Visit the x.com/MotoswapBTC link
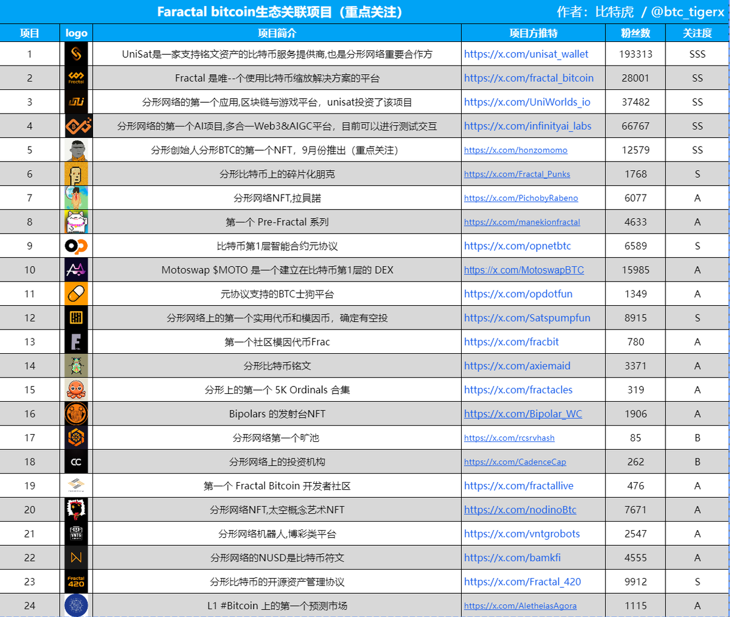730x617 pixels. [524, 270]
